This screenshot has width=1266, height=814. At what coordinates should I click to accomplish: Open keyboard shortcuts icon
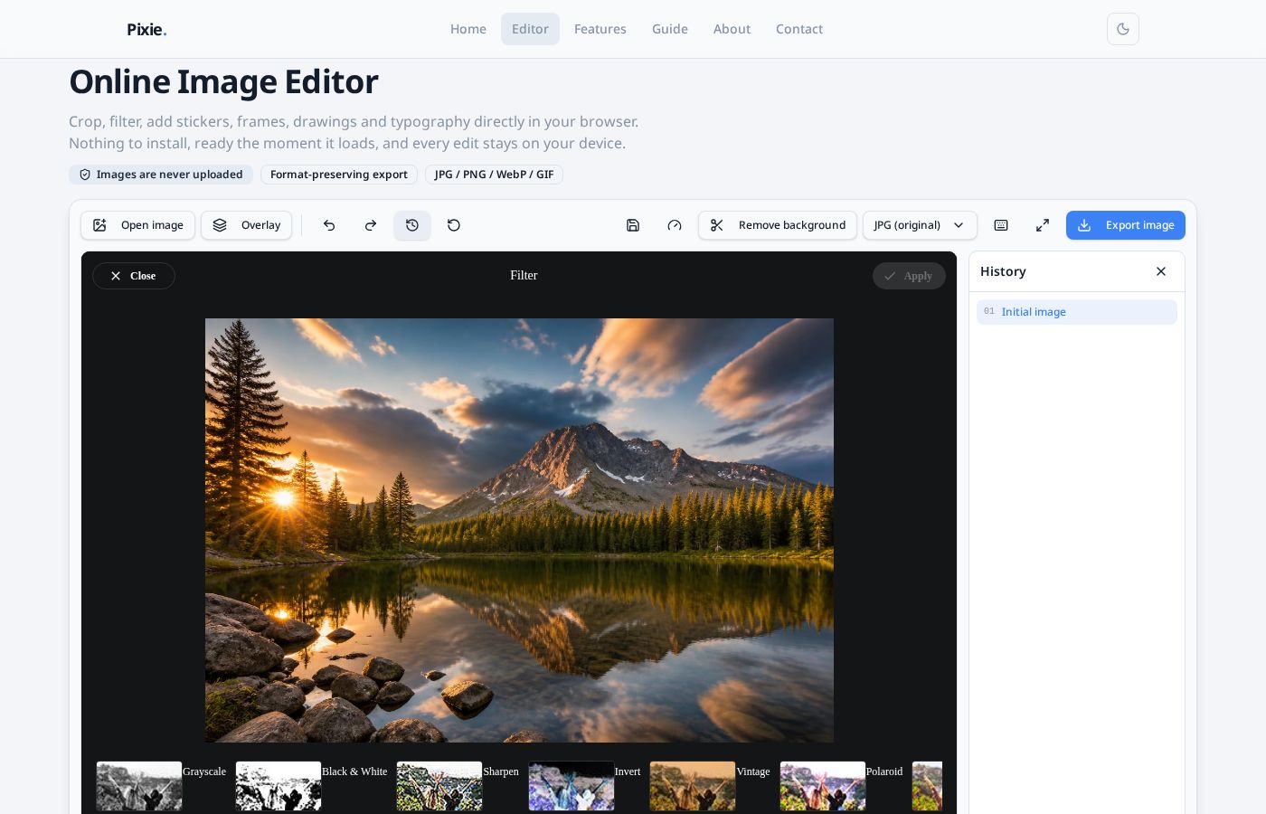pos(1001,225)
